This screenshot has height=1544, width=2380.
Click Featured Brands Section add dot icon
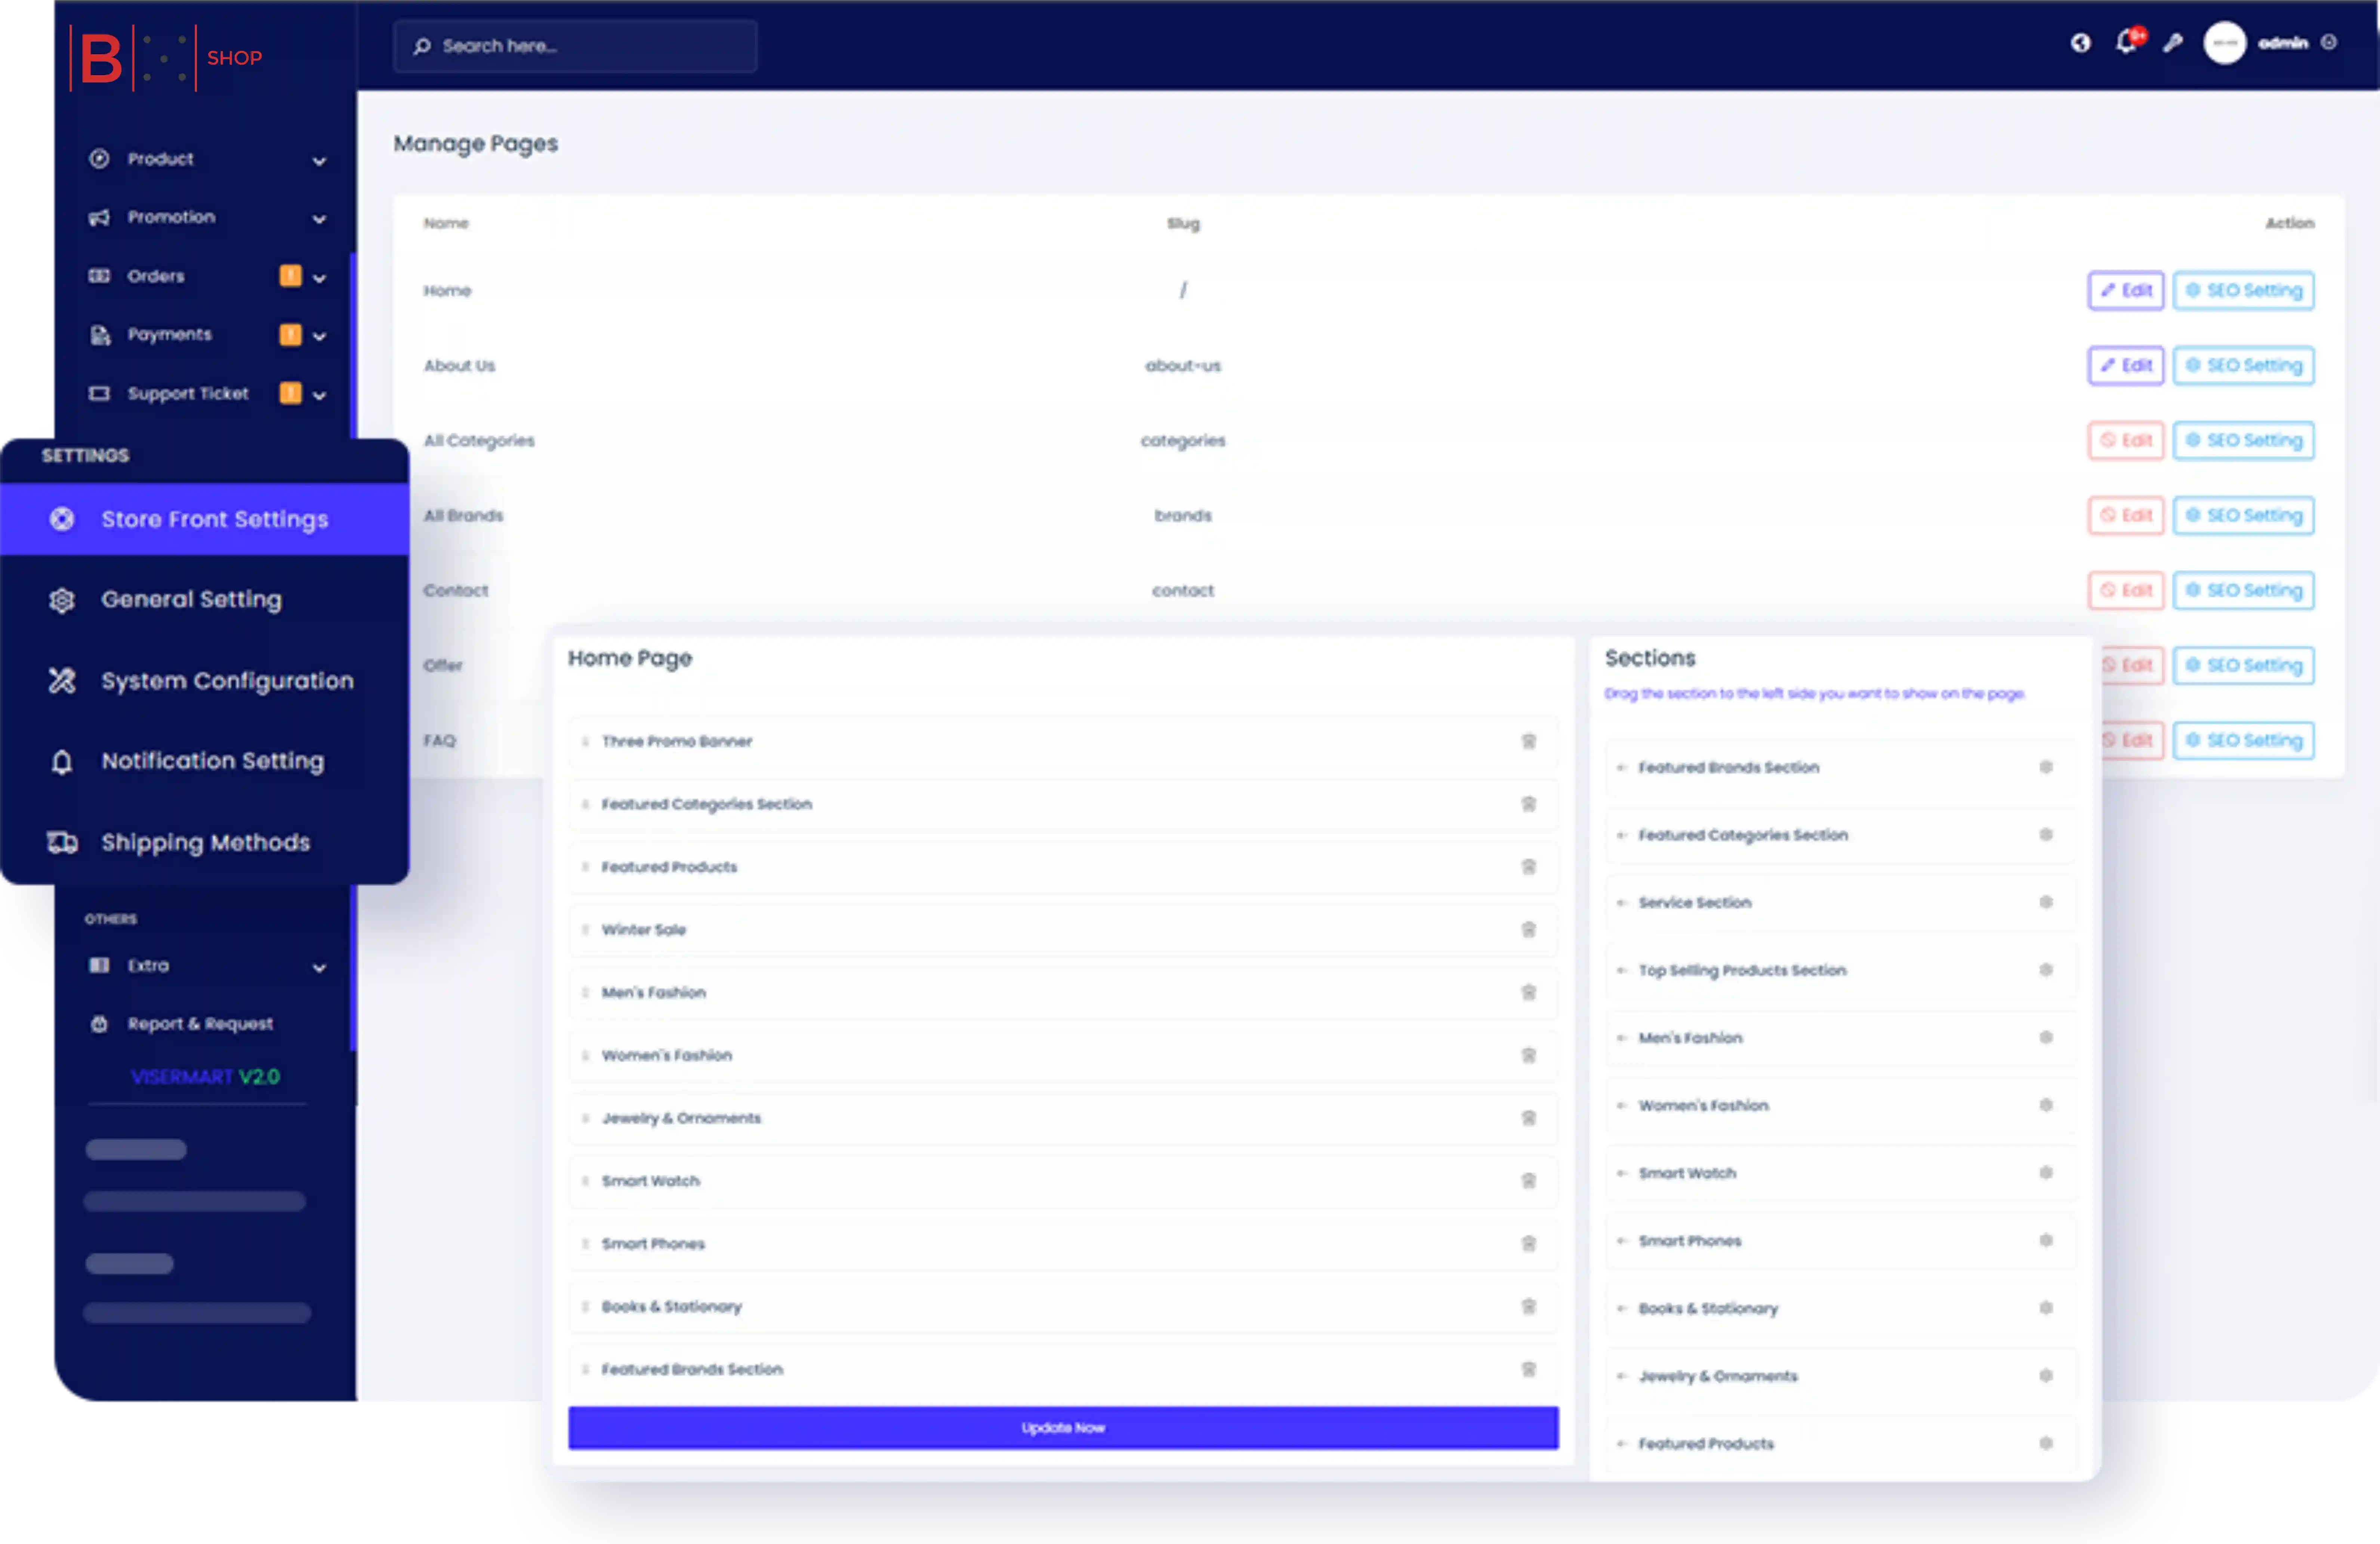pyautogui.click(x=2045, y=767)
